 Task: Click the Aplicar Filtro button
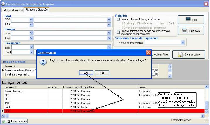(161, 54)
